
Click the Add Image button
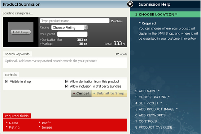coord(21,32)
